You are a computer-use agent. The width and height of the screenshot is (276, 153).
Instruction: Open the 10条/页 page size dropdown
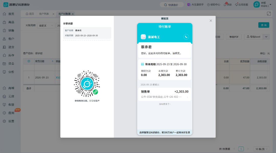pos(261,149)
